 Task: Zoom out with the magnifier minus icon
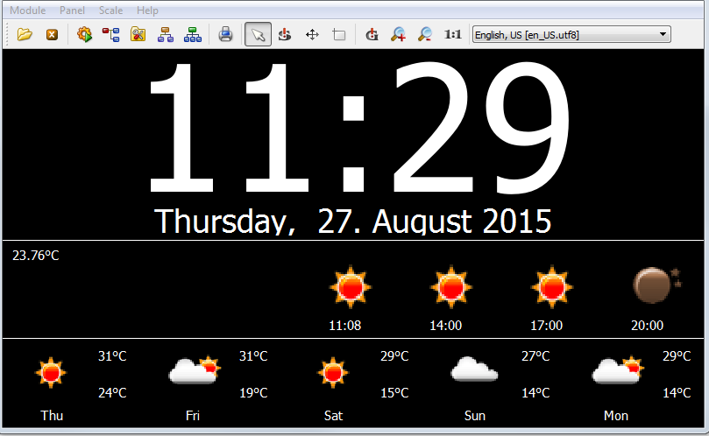click(425, 34)
